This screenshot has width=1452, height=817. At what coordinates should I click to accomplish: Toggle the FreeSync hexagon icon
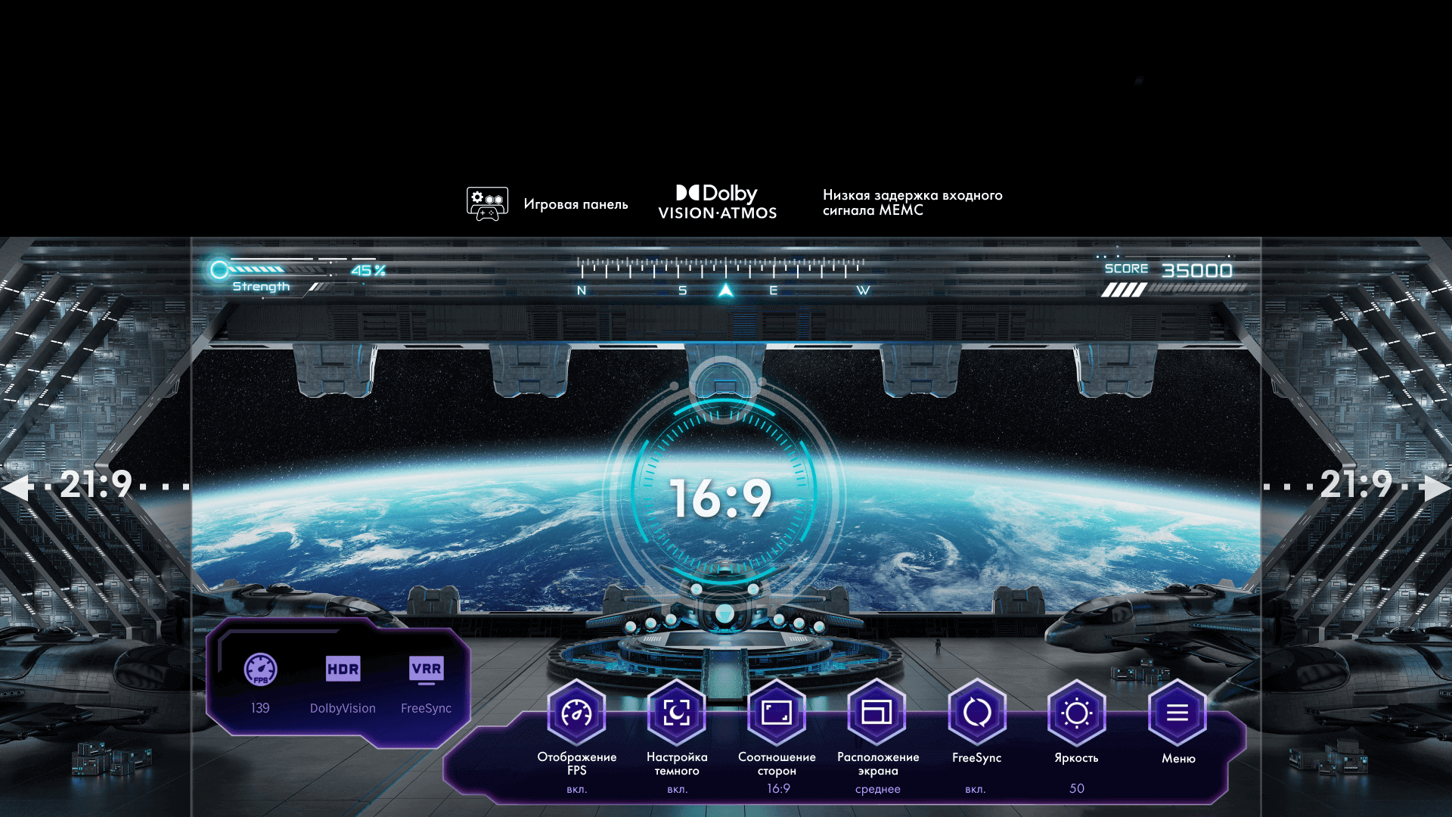[x=977, y=713]
